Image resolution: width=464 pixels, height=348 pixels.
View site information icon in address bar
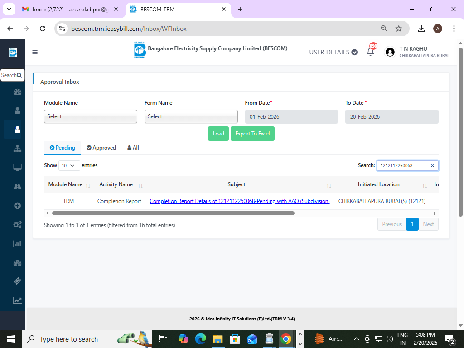[62, 29]
